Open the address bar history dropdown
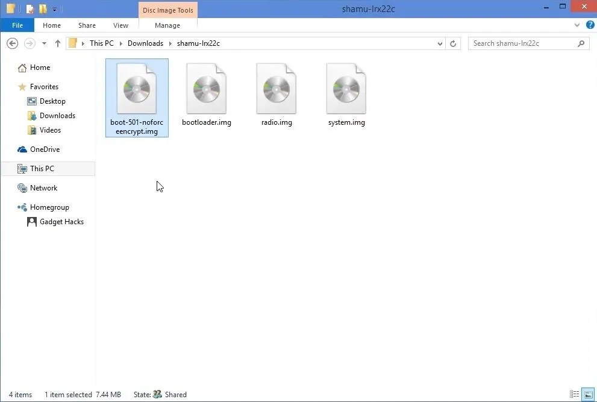Screen dimensions: 597x402 440,43
